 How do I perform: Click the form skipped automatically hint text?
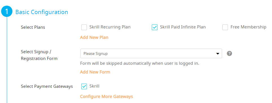[140, 63]
